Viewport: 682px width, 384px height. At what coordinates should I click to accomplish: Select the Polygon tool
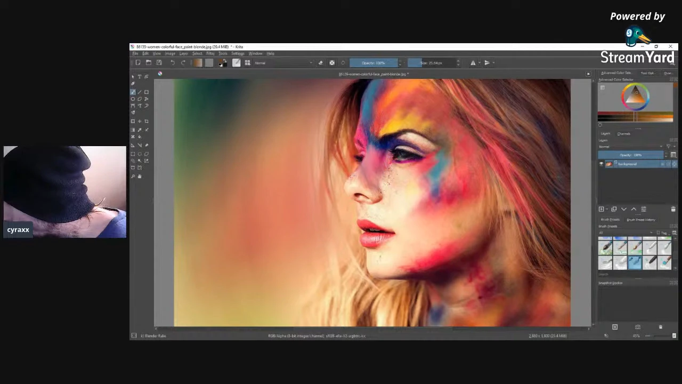point(140,99)
